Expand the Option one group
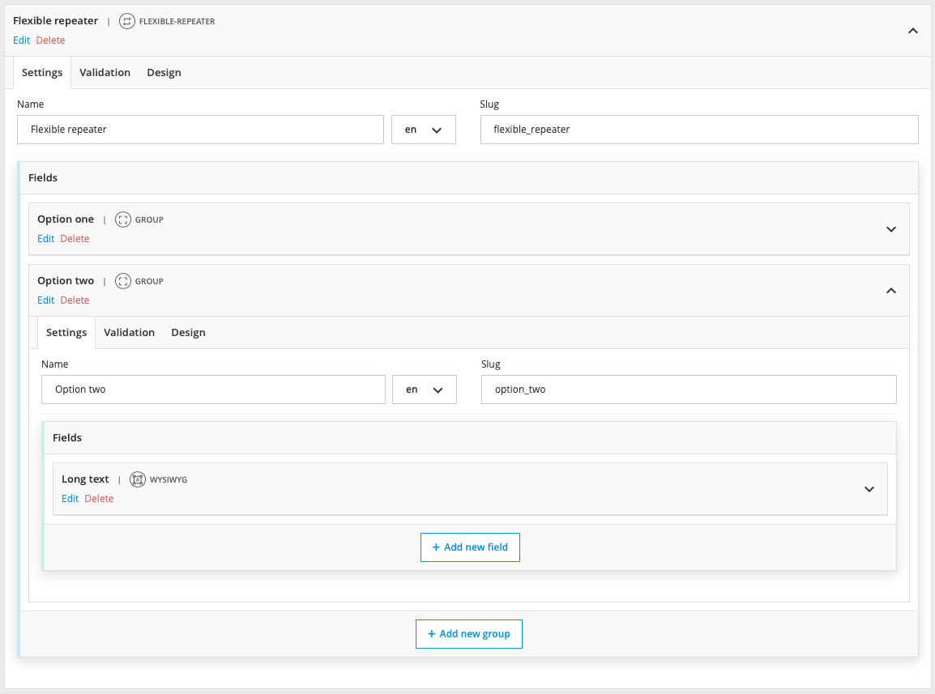 [890, 229]
